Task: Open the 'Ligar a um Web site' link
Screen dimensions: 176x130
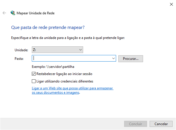Action: tap(73, 88)
